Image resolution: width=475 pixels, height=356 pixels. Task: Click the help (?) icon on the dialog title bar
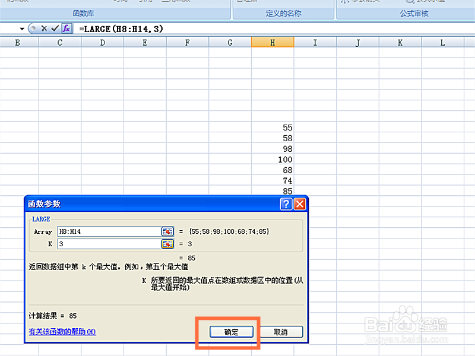[286, 204]
